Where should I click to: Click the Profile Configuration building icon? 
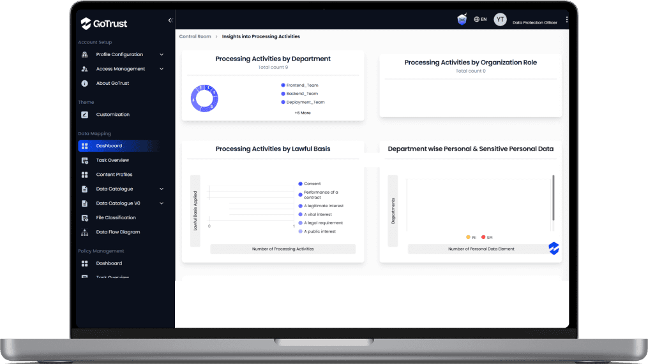point(85,54)
